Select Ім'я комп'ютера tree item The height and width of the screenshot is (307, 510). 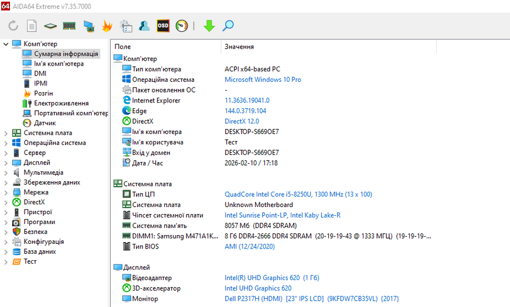point(59,64)
